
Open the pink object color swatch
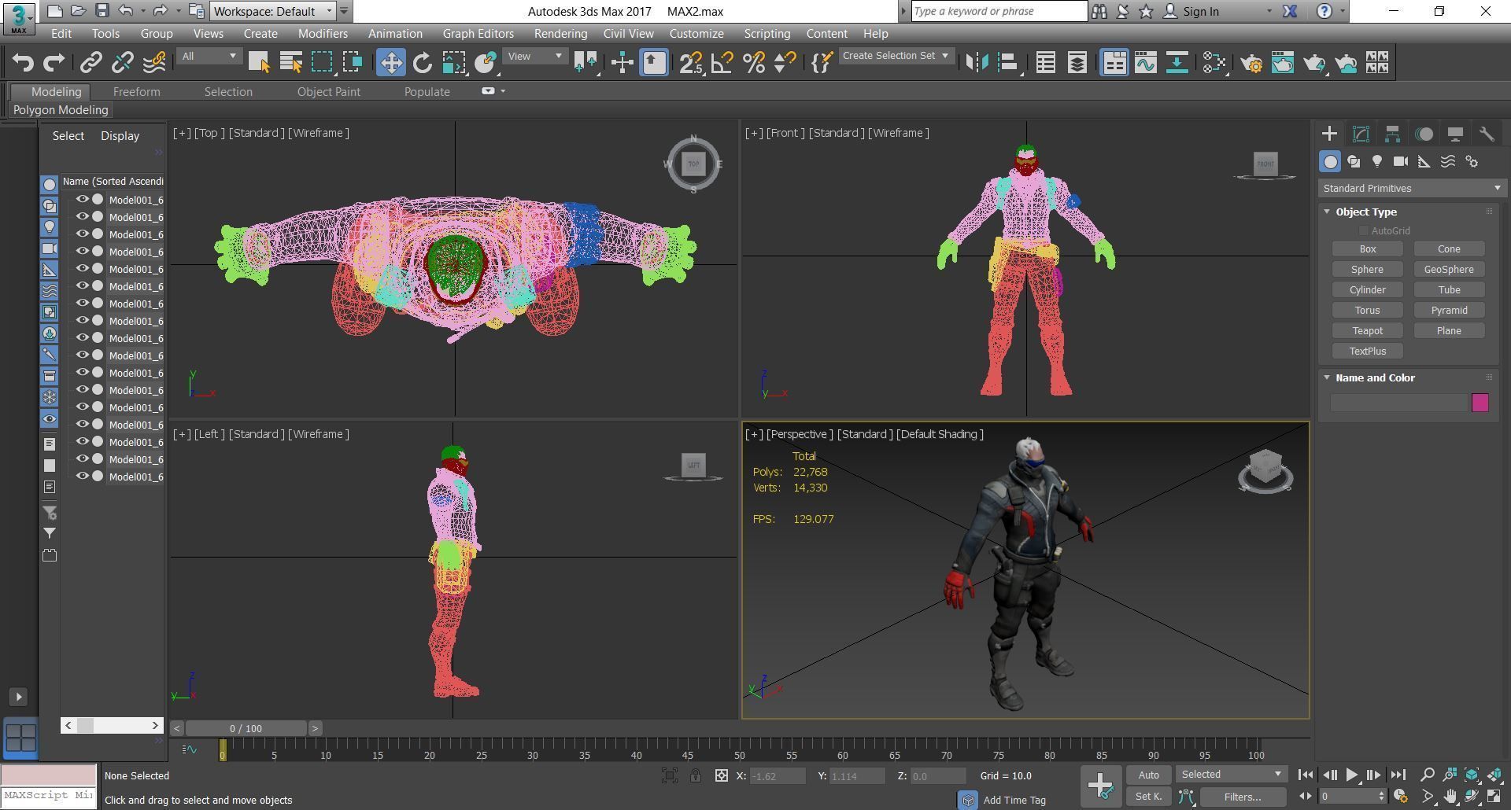pyautogui.click(x=1480, y=403)
